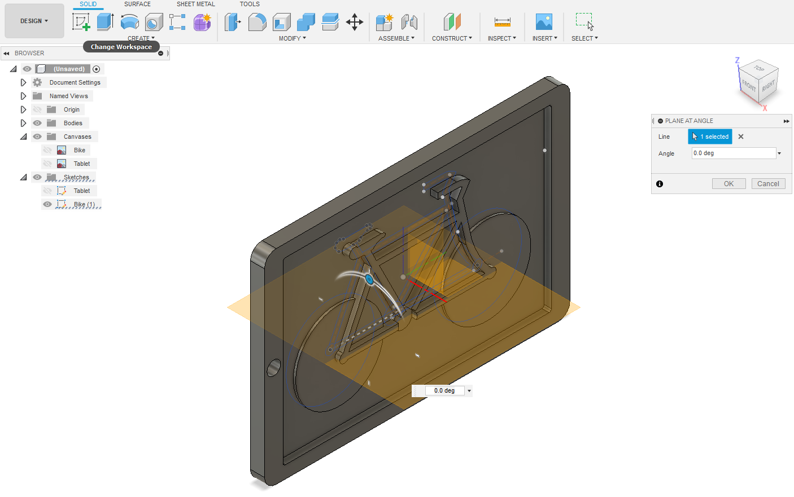794x497 pixels.
Task: Click the Bike (1) sketch icon
Action: point(62,204)
